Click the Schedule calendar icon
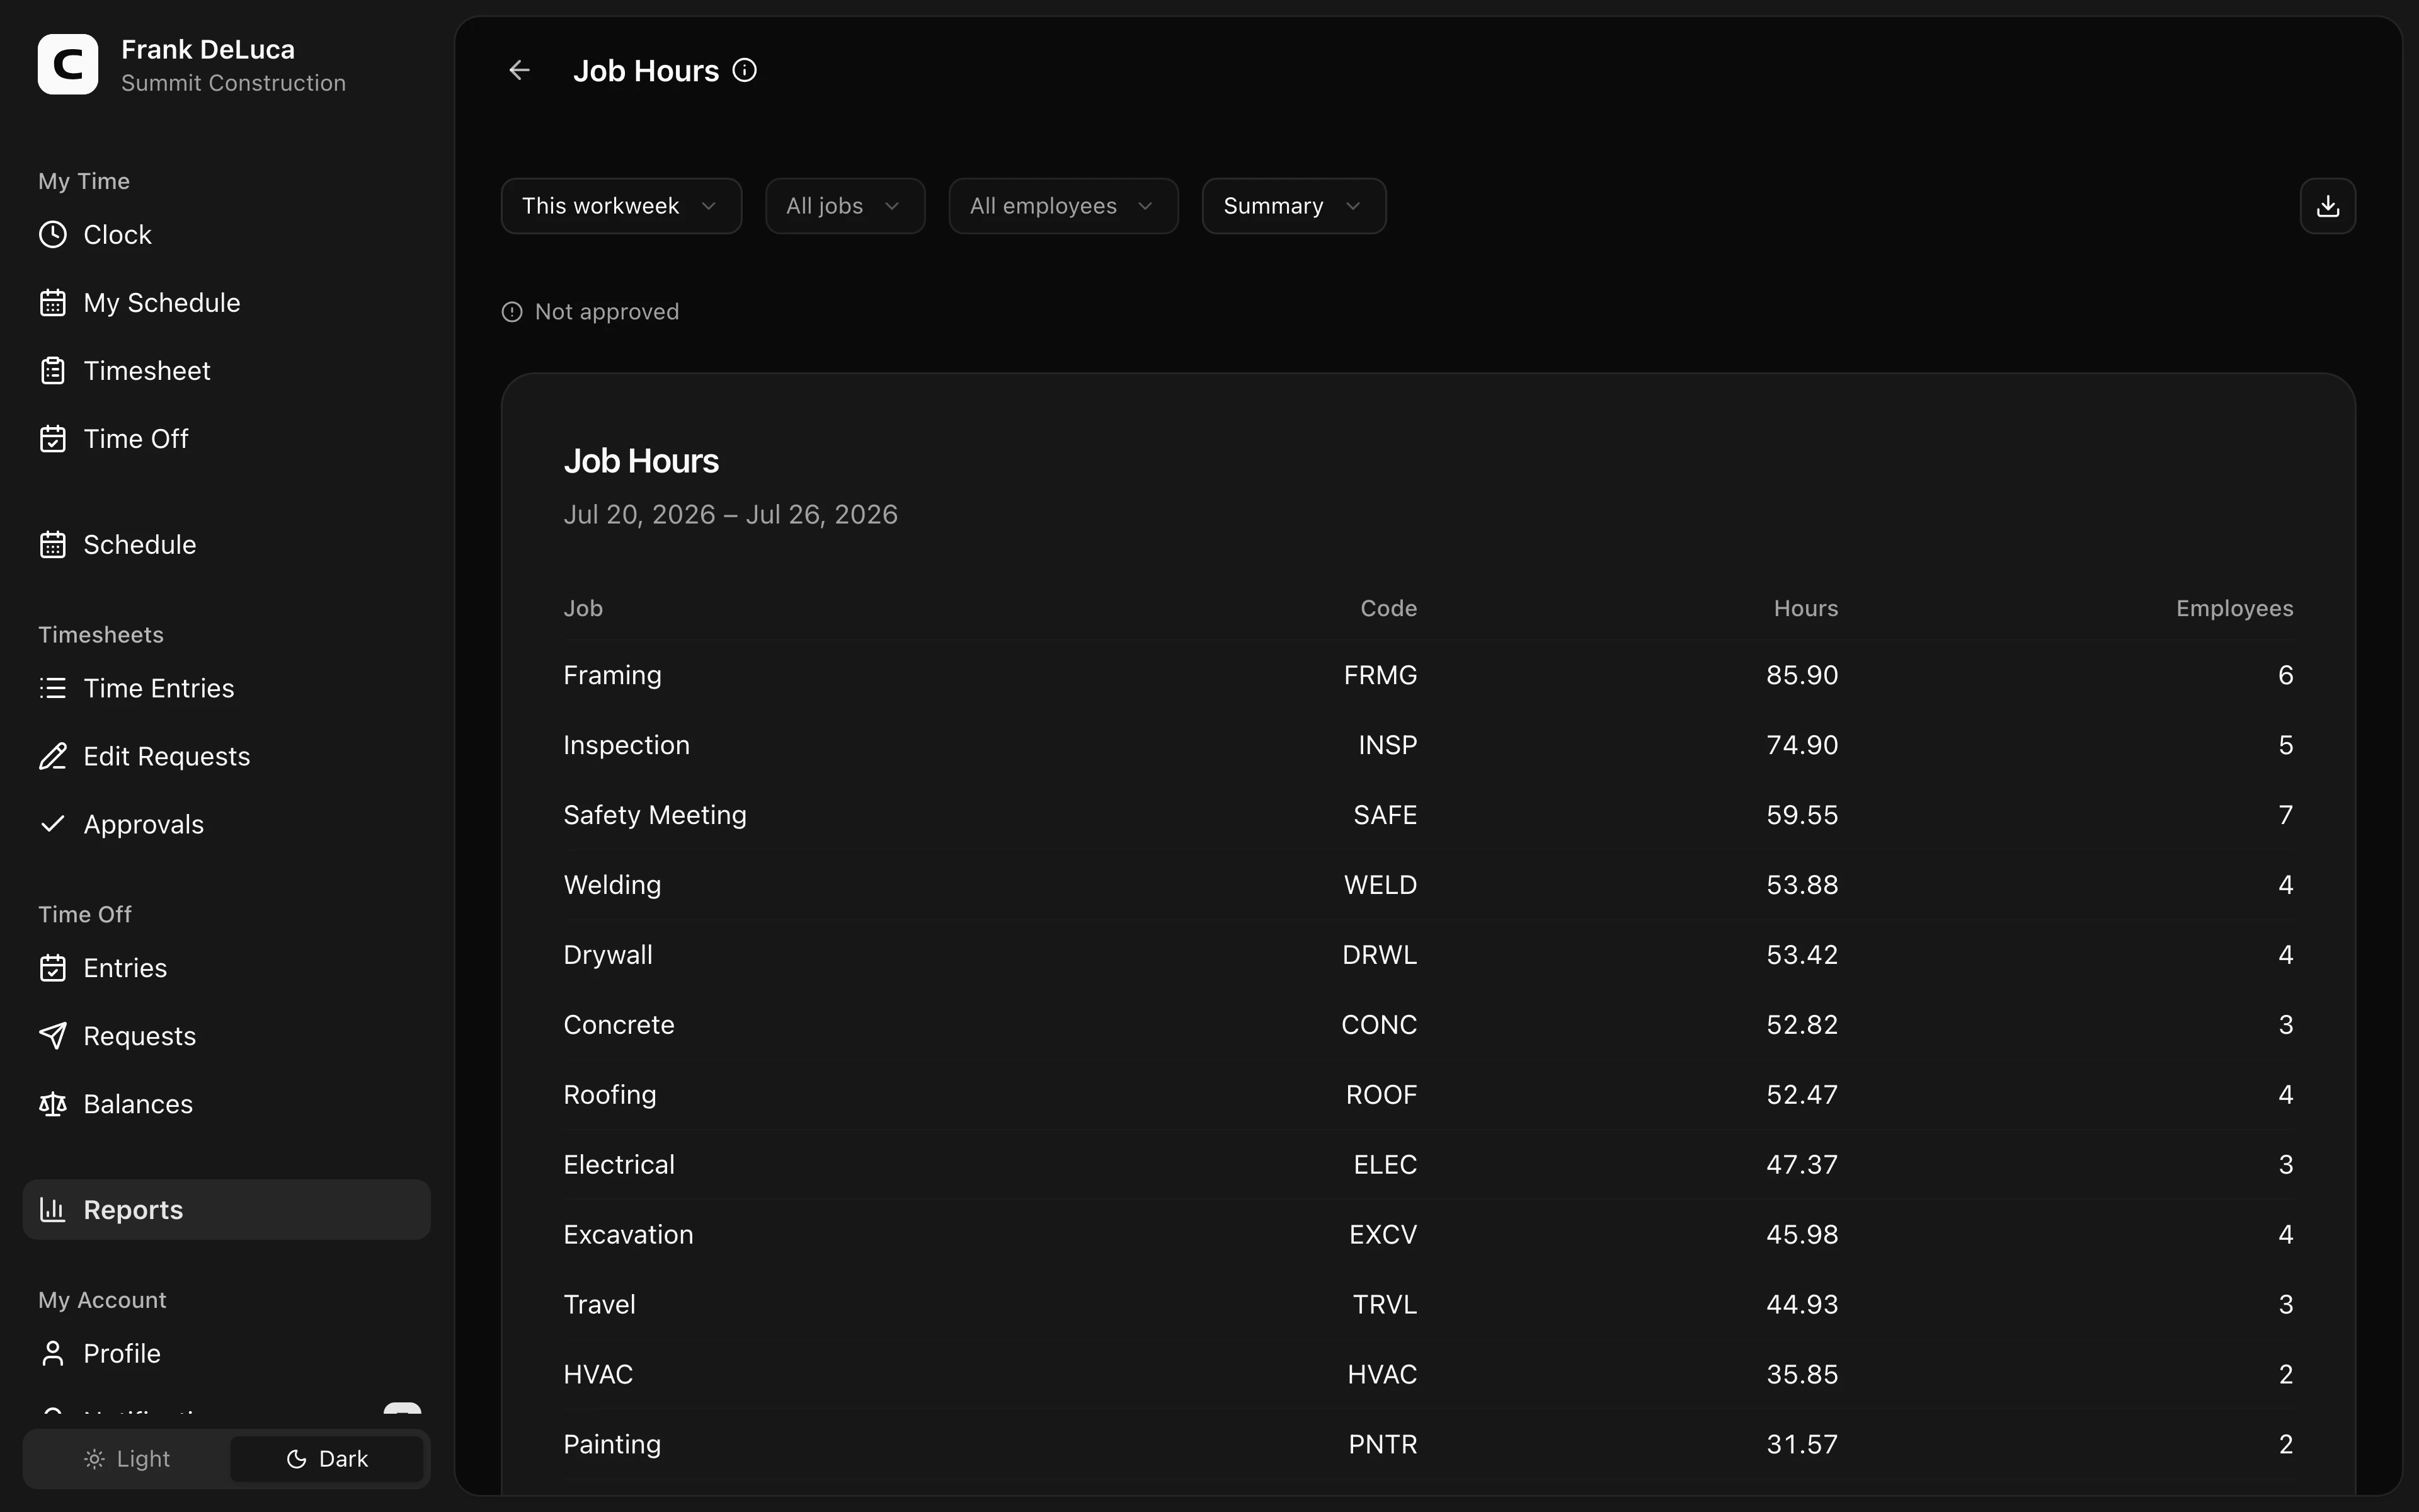The height and width of the screenshot is (1512, 2419). coord(53,545)
